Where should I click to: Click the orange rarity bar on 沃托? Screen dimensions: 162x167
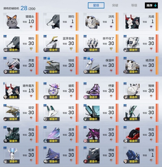tap(117, 22)
